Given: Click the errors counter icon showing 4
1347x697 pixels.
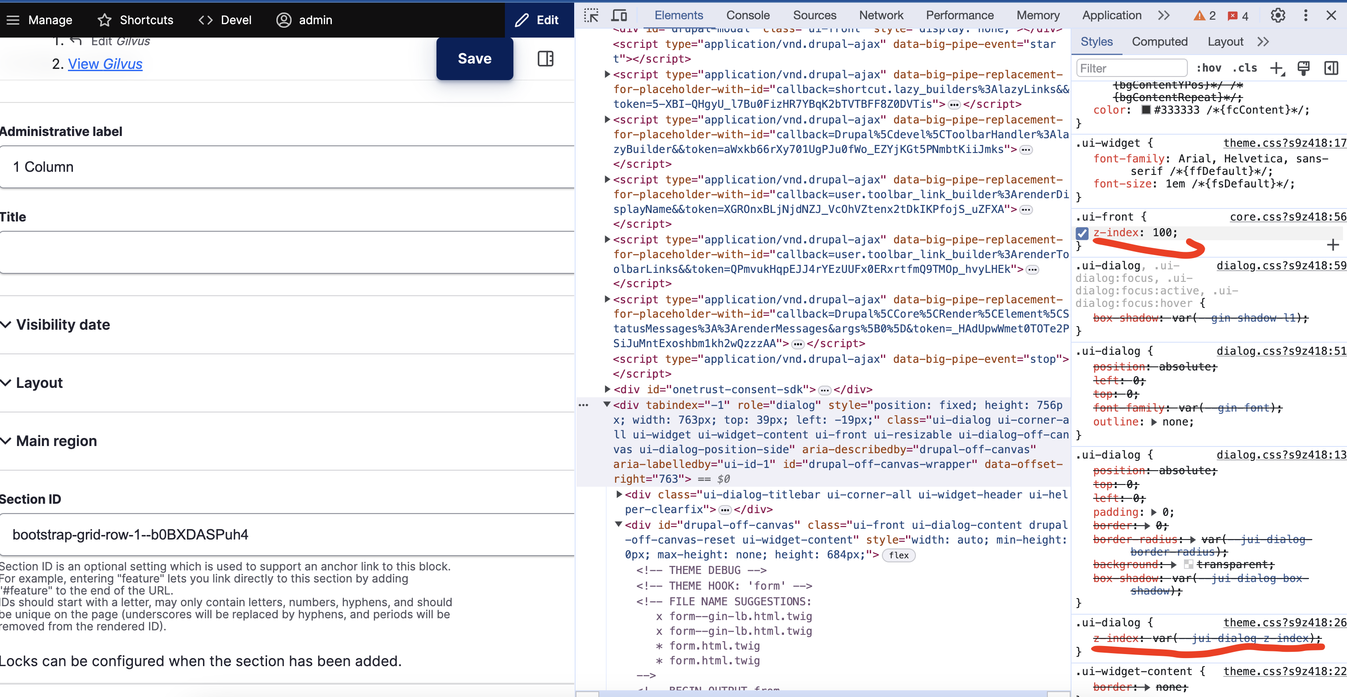Looking at the screenshot, I should 1238,15.
